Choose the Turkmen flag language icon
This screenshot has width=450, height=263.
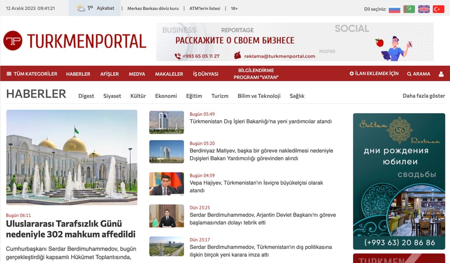pyautogui.click(x=409, y=8)
